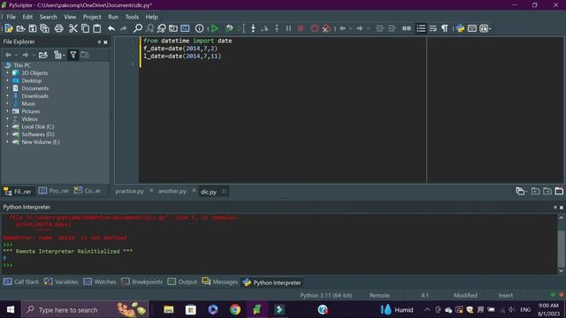
Task: Toggle the File Explorer filter icon
Action: [x=73, y=55]
